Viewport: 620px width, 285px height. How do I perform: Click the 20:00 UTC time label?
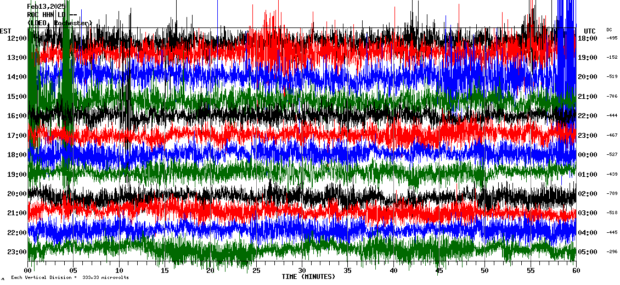[588, 77]
